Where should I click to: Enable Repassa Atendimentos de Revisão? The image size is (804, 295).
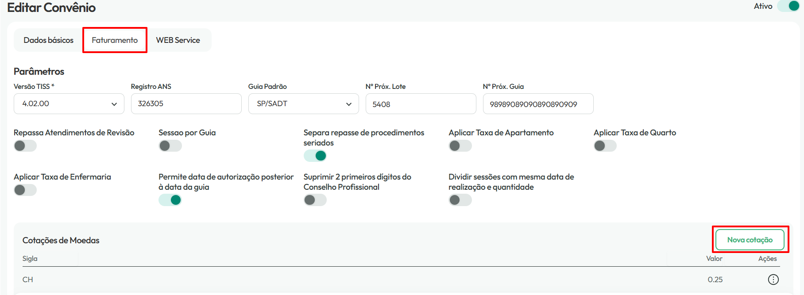[x=25, y=146]
